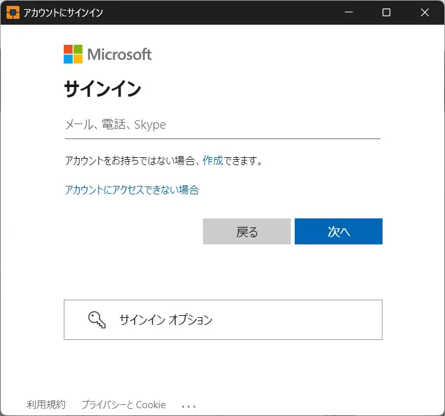Open the 利用規約 link
The height and width of the screenshot is (416, 445).
click(x=46, y=405)
